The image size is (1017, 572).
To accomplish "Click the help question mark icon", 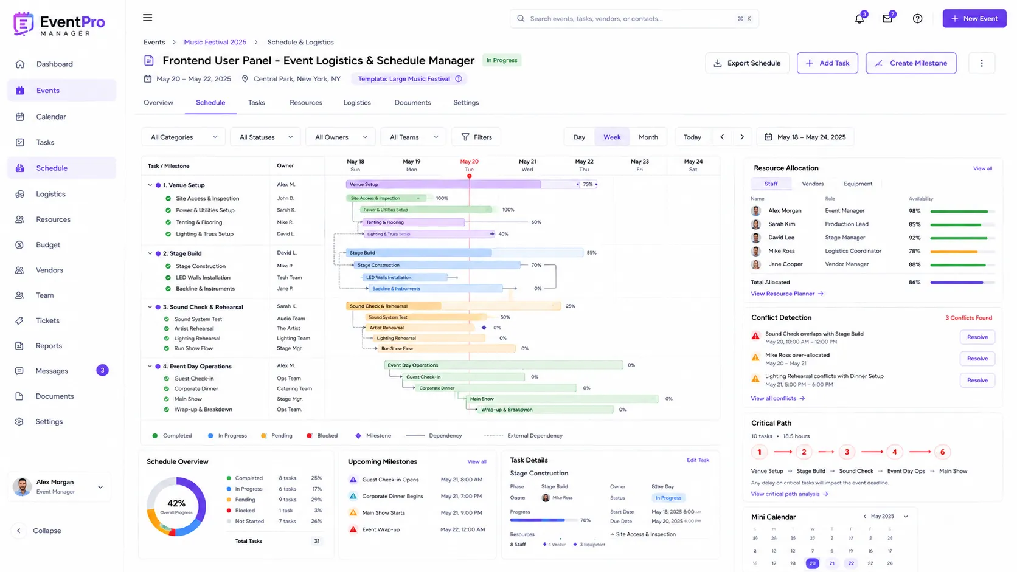I will pyautogui.click(x=917, y=19).
